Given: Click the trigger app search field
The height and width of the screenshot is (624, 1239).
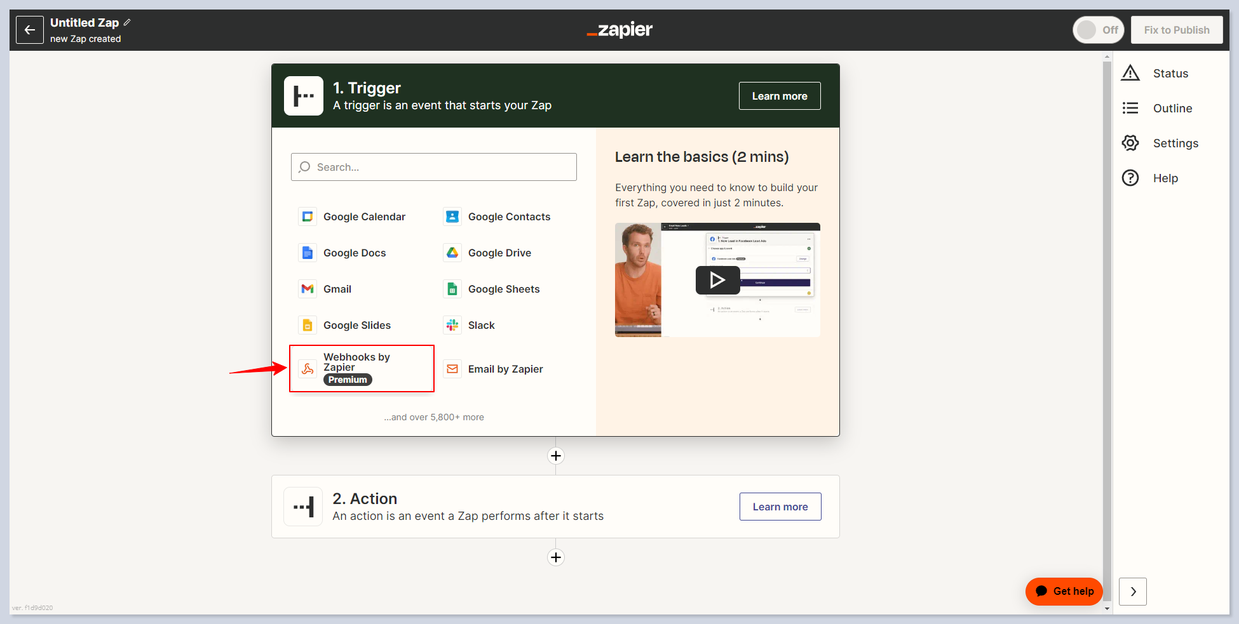Looking at the screenshot, I should pyautogui.click(x=434, y=167).
